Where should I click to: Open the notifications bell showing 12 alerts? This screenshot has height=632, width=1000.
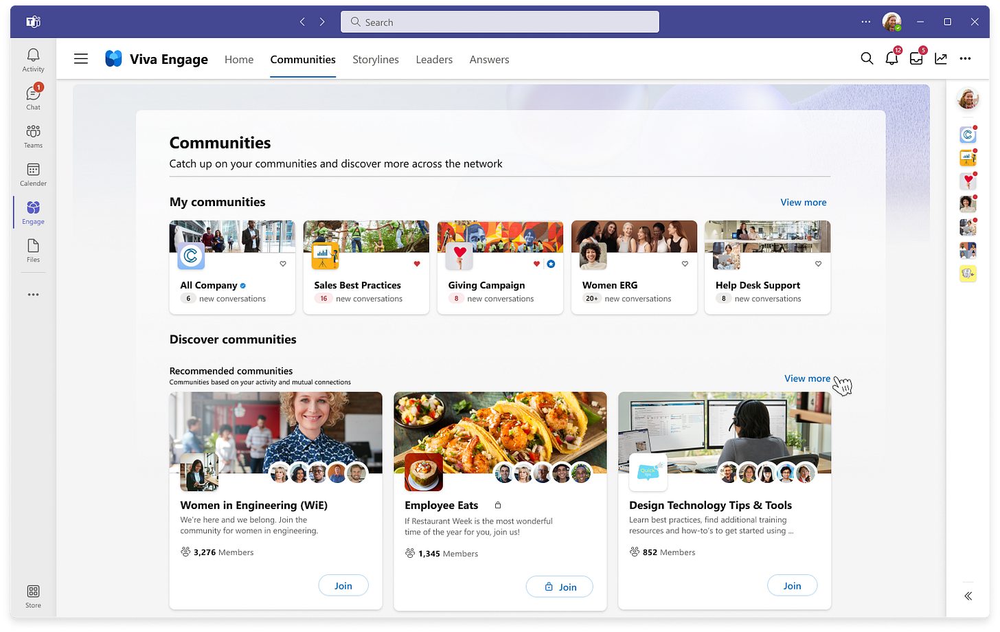(x=891, y=59)
